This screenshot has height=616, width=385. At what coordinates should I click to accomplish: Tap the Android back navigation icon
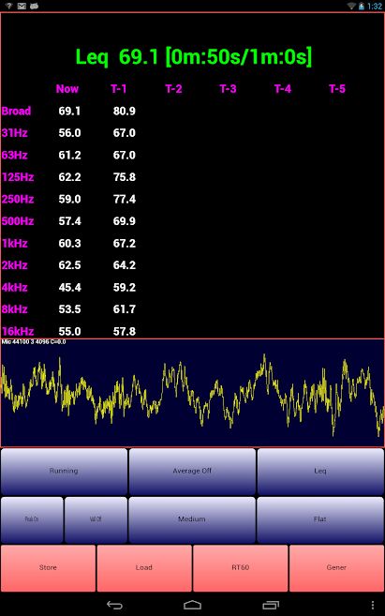click(x=114, y=605)
